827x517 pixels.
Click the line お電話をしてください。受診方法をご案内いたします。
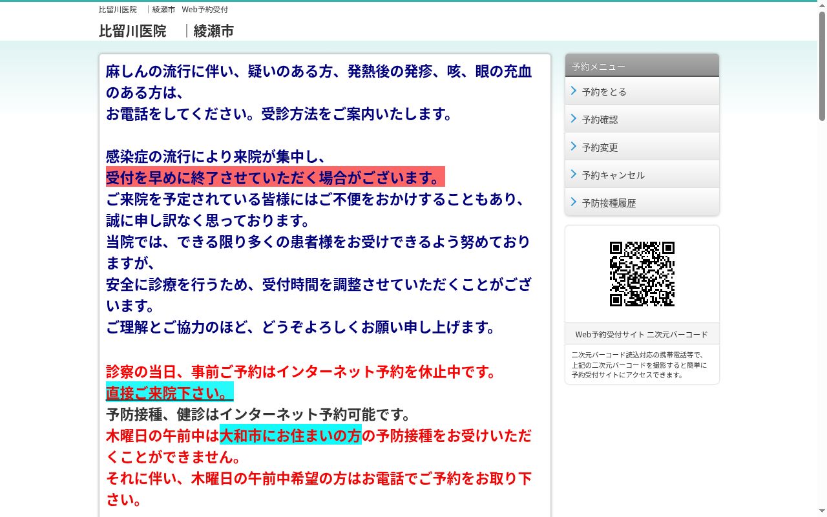pyautogui.click(x=279, y=114)
